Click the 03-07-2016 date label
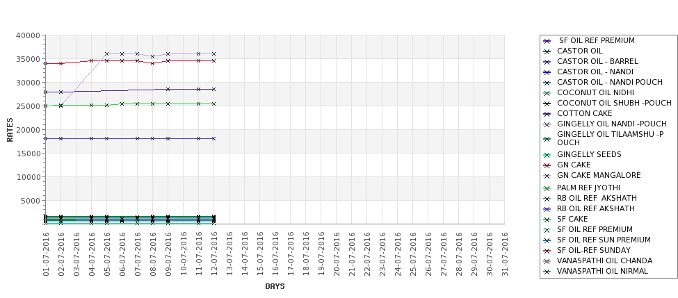 tap(76, 254)
